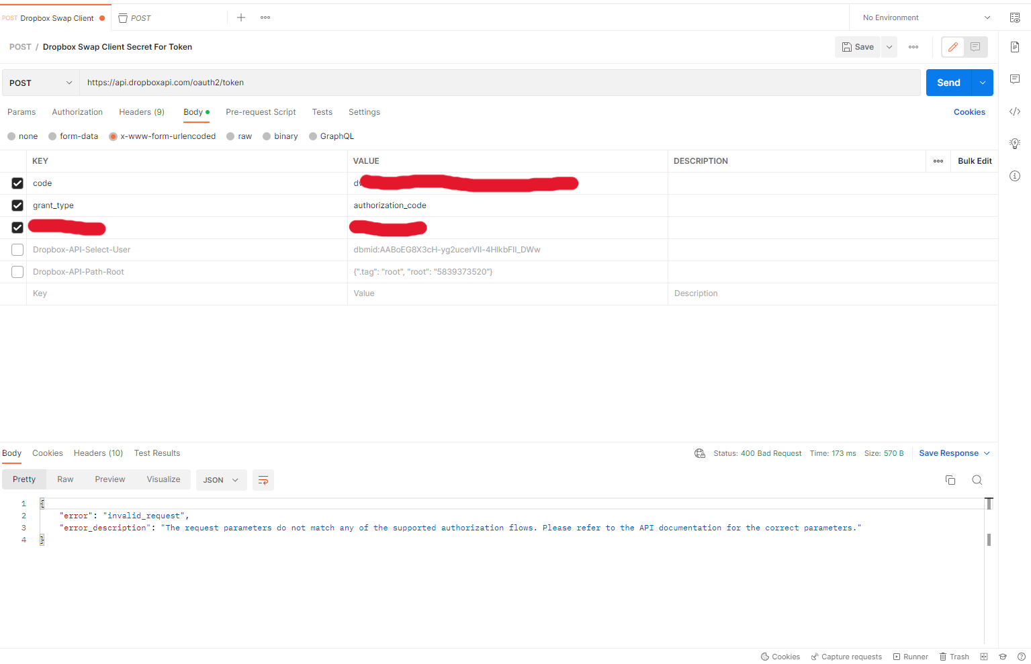Image resolution: width=1031 pixels, height=664 pixels.
Task: Open related requests lightbulb icon
Action: tap(1015, 144)
